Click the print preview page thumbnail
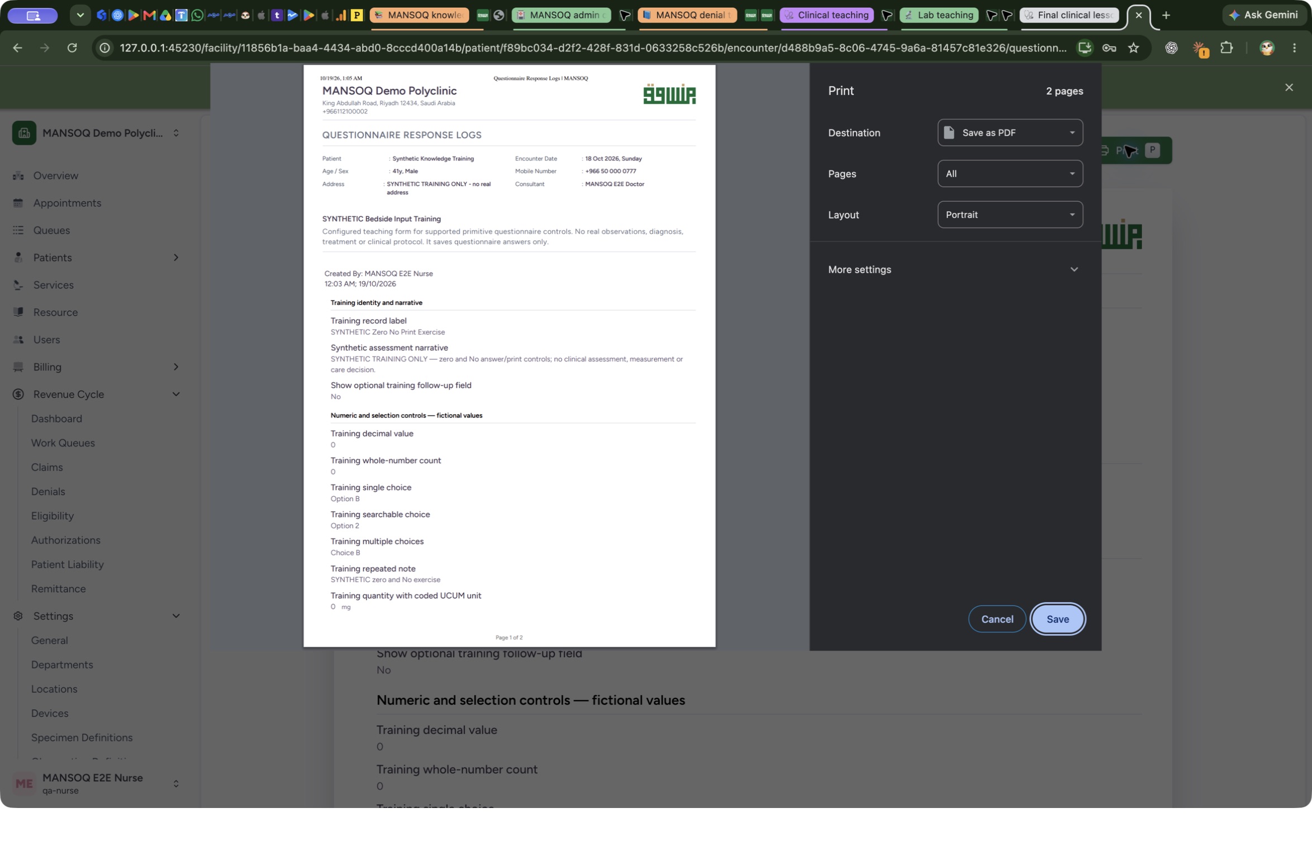This screenshot has width=1312, height=865. pyautogui.click(x=509, y=356)
